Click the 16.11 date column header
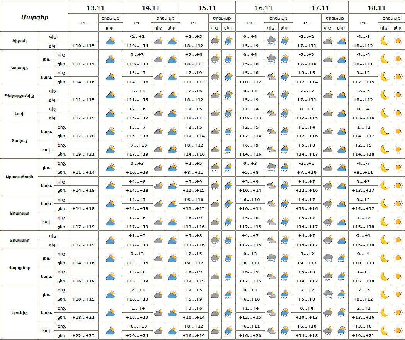 tap(264, 8)
